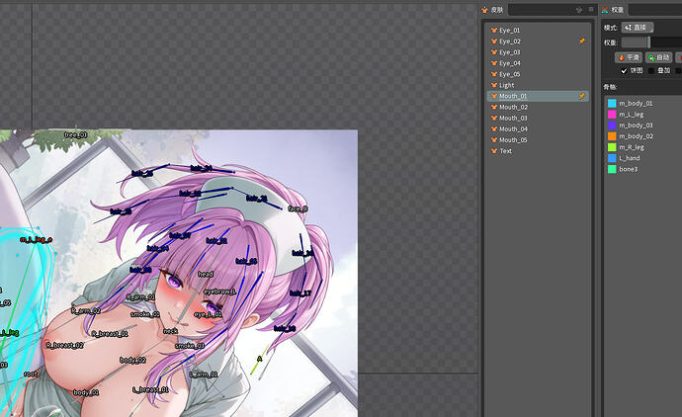Select the Eye_04 skin
The width and height of the screenshot is (682, 417).
click(x=538, y=63)
